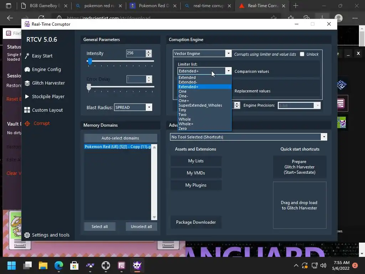This screenshot has width=365, height=274.
Task: Click Select all domains button
Action: 100,227
